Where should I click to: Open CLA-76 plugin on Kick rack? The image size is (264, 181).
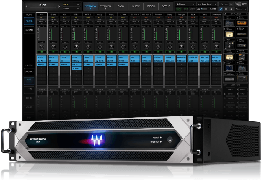click(42, 61)
